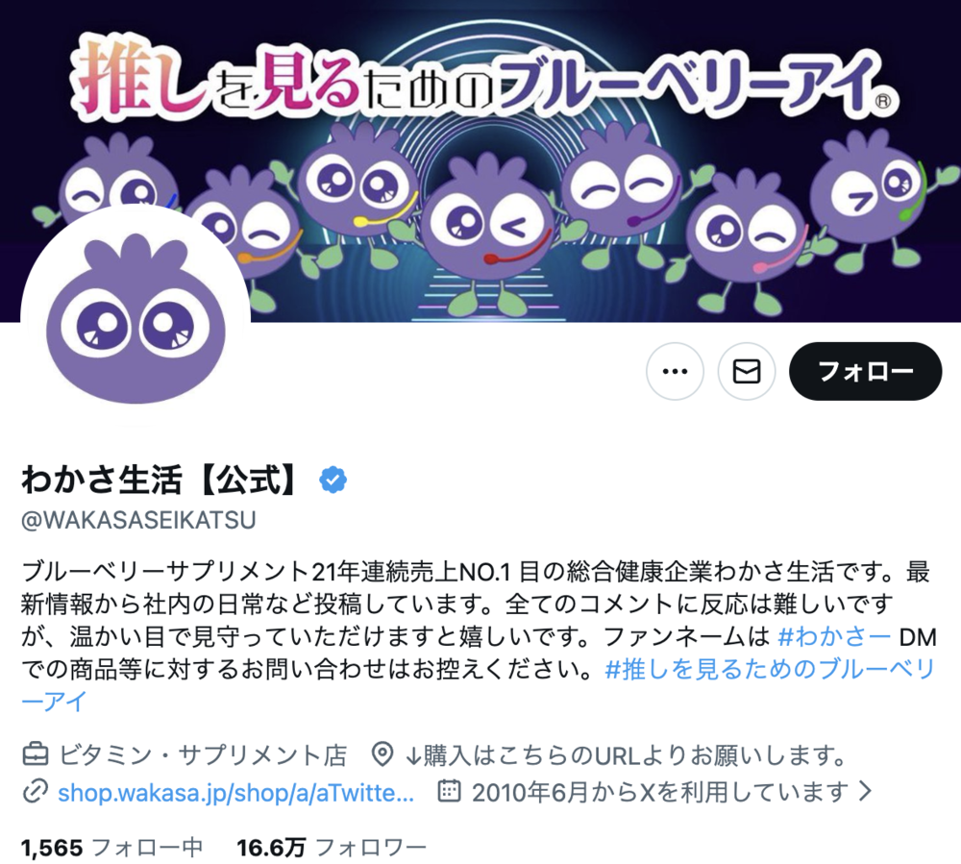Click the blue verified badge
Viewport: 961px width, 864px height.
tap(333, 480)
